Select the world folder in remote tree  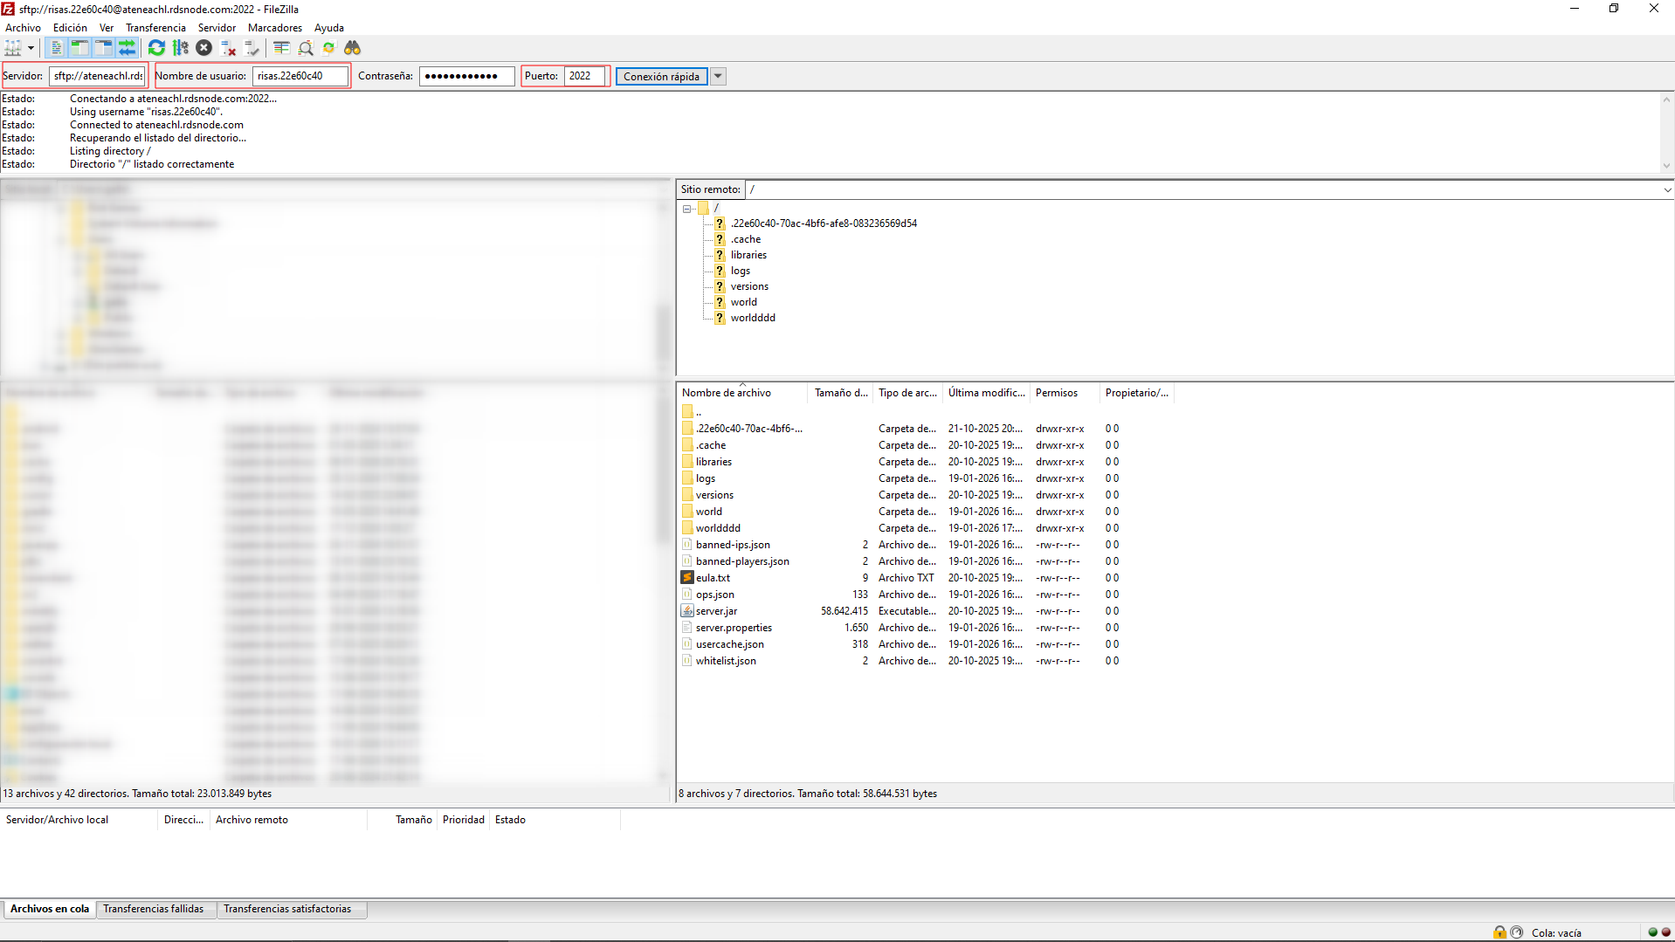pos(743,302)
